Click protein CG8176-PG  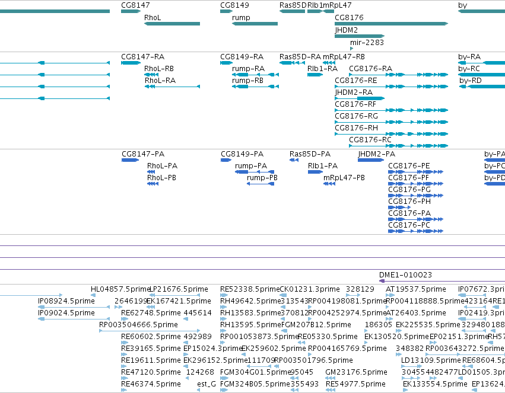click(416, 196)
